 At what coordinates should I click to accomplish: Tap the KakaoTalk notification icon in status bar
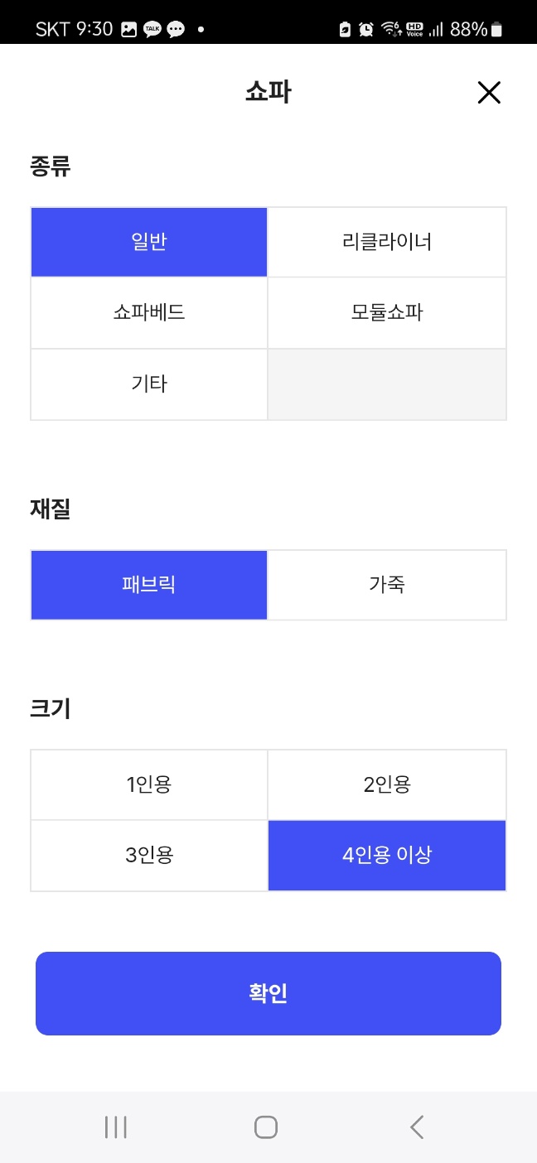pyautogui.click(x=152, y=29)
